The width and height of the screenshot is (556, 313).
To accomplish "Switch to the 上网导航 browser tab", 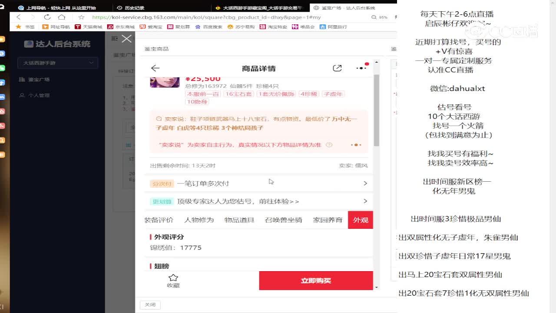I will (61, 8).
